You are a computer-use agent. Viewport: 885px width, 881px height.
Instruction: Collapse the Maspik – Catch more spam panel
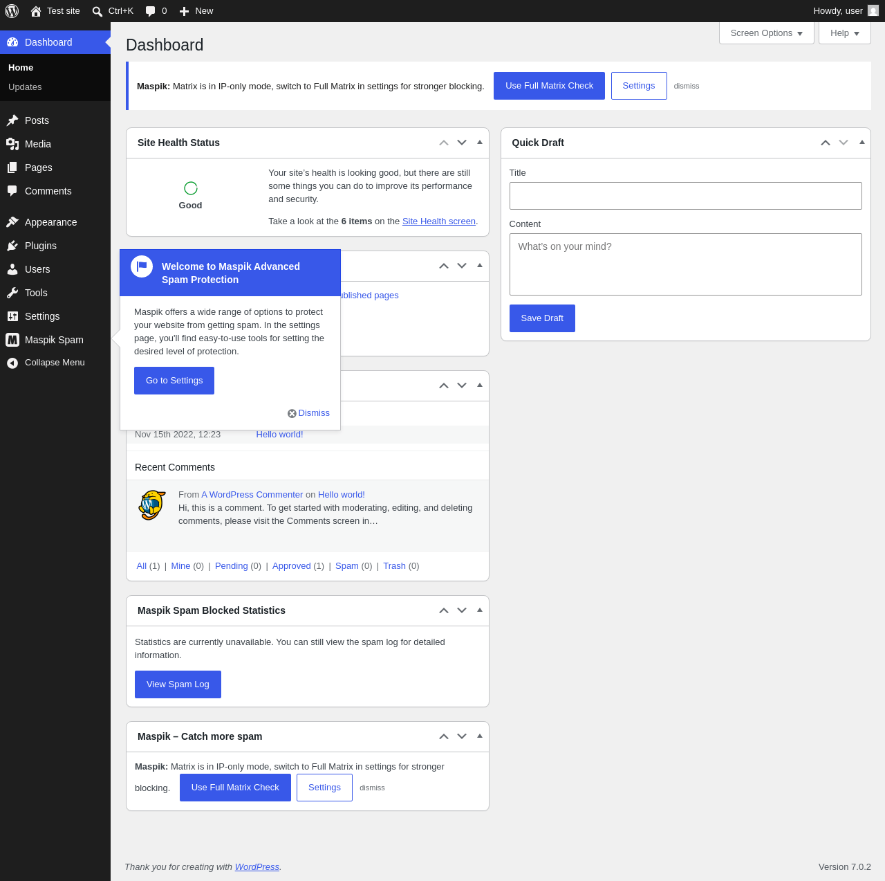pyautogui.click(x=480, y=736)
